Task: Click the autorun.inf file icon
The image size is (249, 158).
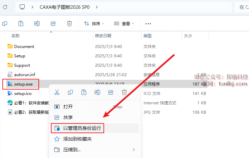Action: [x=10, y=74]
